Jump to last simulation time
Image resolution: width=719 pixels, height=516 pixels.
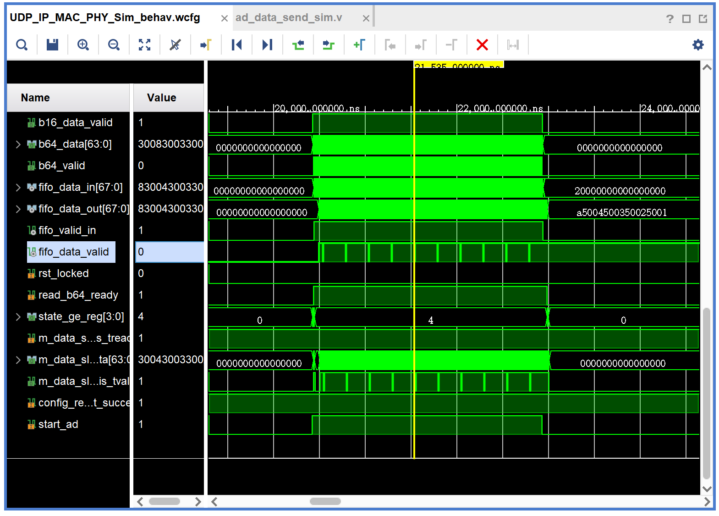click(x=267, y=45)
